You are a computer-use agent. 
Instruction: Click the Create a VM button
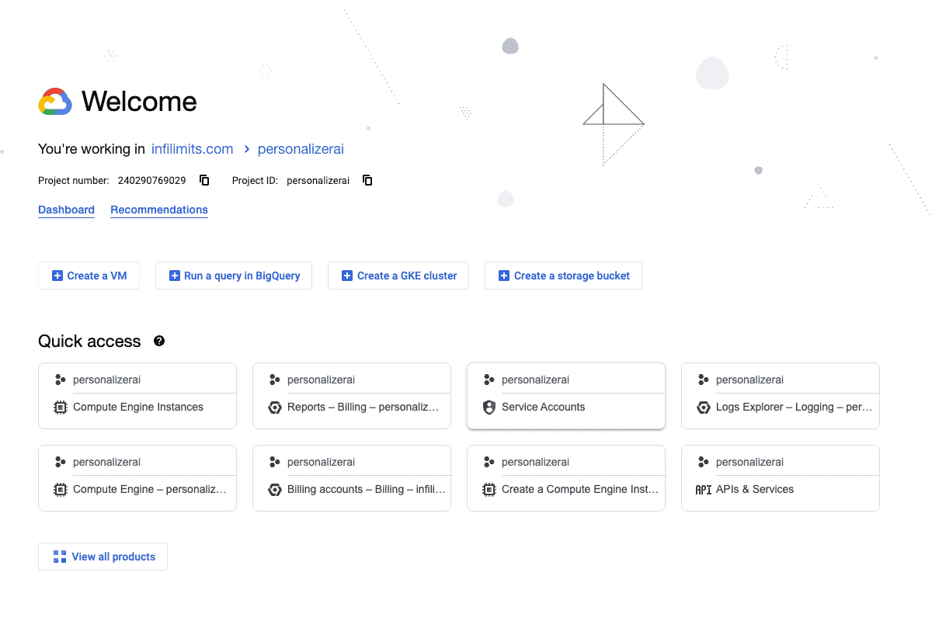pyautogui.click(x=89, y=275)
